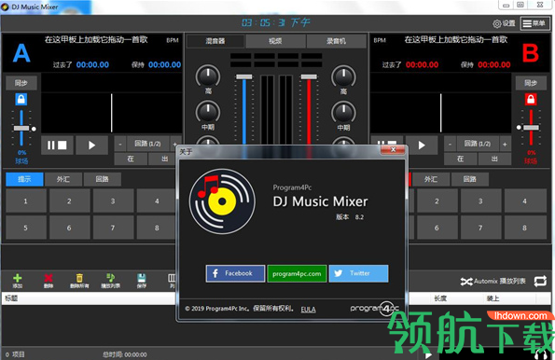This screenshot has width=555, height=360.
Task: Click deck A loop 1/2 button
Action: tap(147, 144)
